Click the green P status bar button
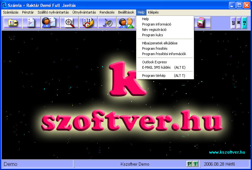252x170 pixels. (x=190, y=164)
